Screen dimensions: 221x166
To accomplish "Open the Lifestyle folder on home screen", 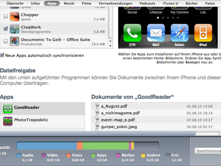I will [x=156, y=10].
